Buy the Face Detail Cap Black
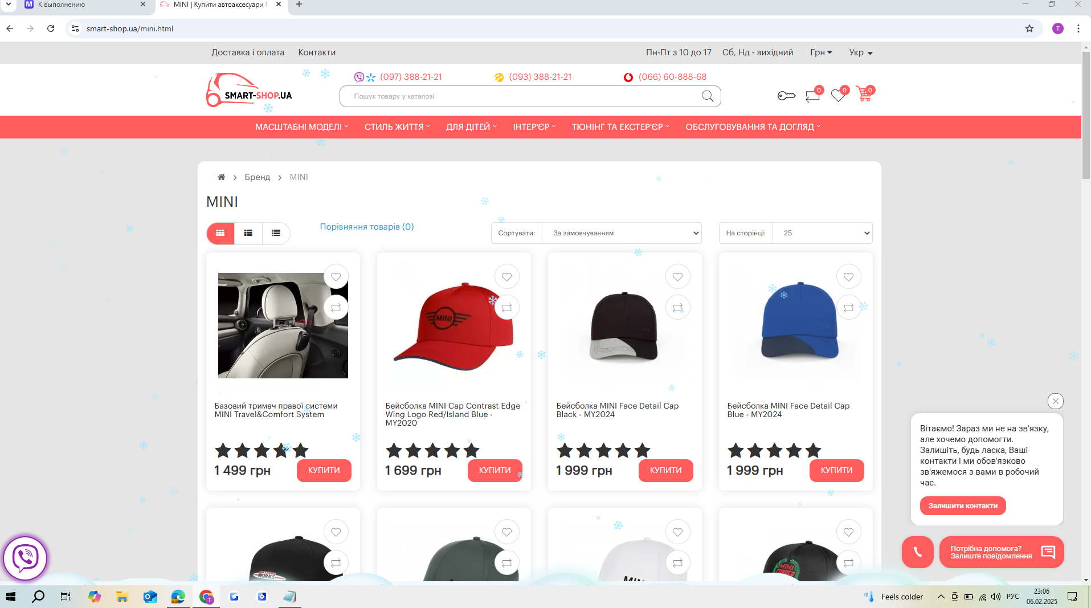This screenshot has width=1091, height=608. (665, 471)
